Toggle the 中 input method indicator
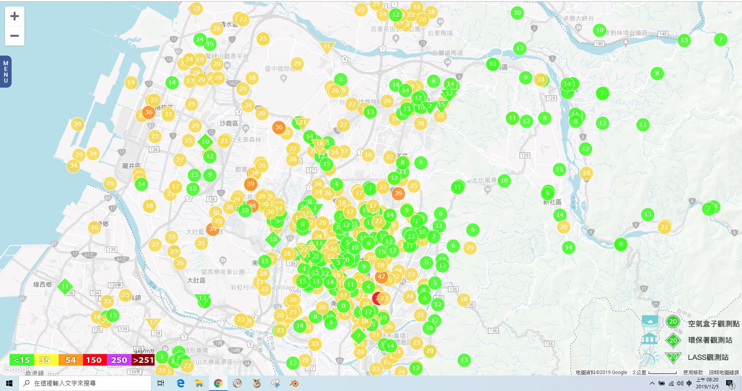 point(689,383)
